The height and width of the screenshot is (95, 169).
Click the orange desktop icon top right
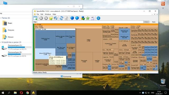(x=163, y=4)
